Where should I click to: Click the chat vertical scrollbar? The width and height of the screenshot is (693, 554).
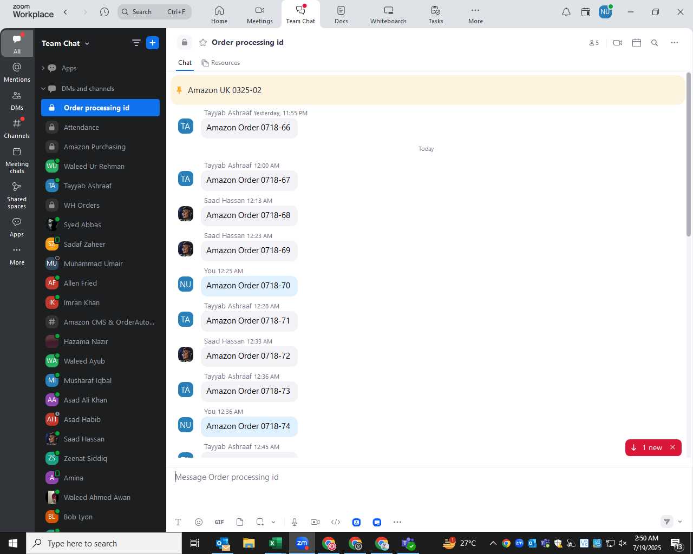click(689, 155)
